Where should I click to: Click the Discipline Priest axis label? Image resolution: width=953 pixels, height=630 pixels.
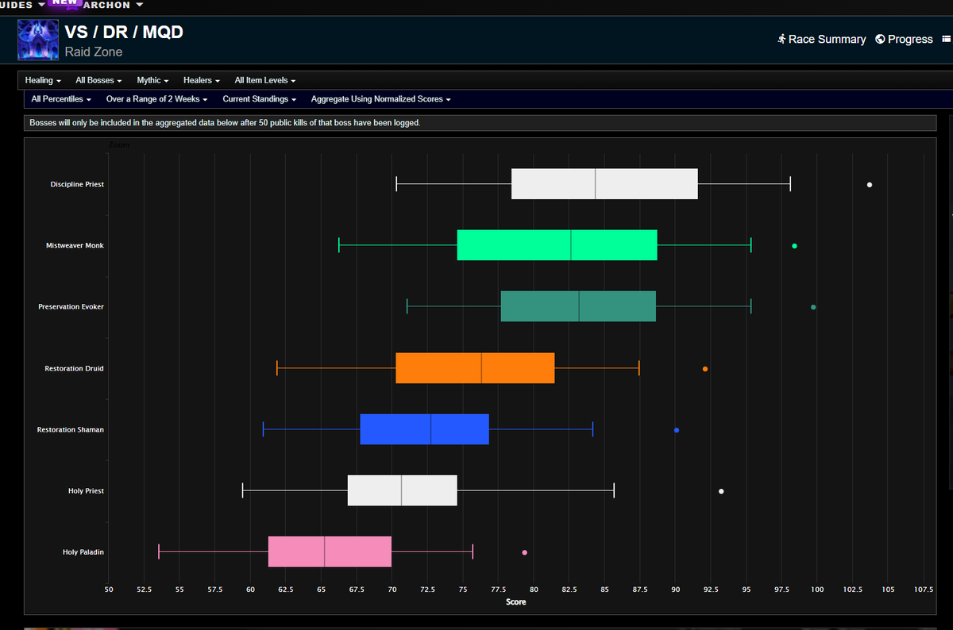click(x=77, y=184)
